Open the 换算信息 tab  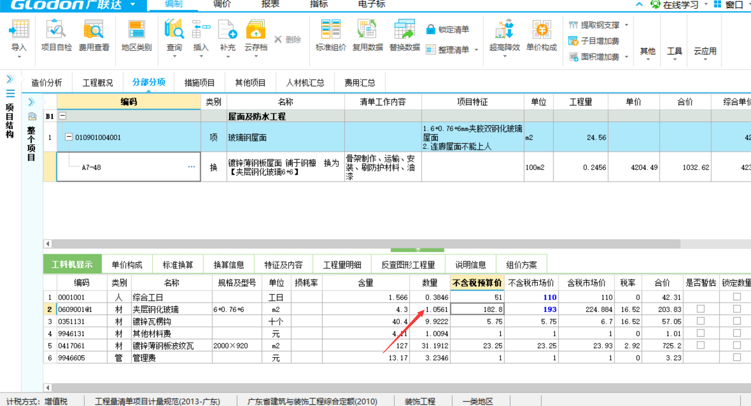click(229, 265)
